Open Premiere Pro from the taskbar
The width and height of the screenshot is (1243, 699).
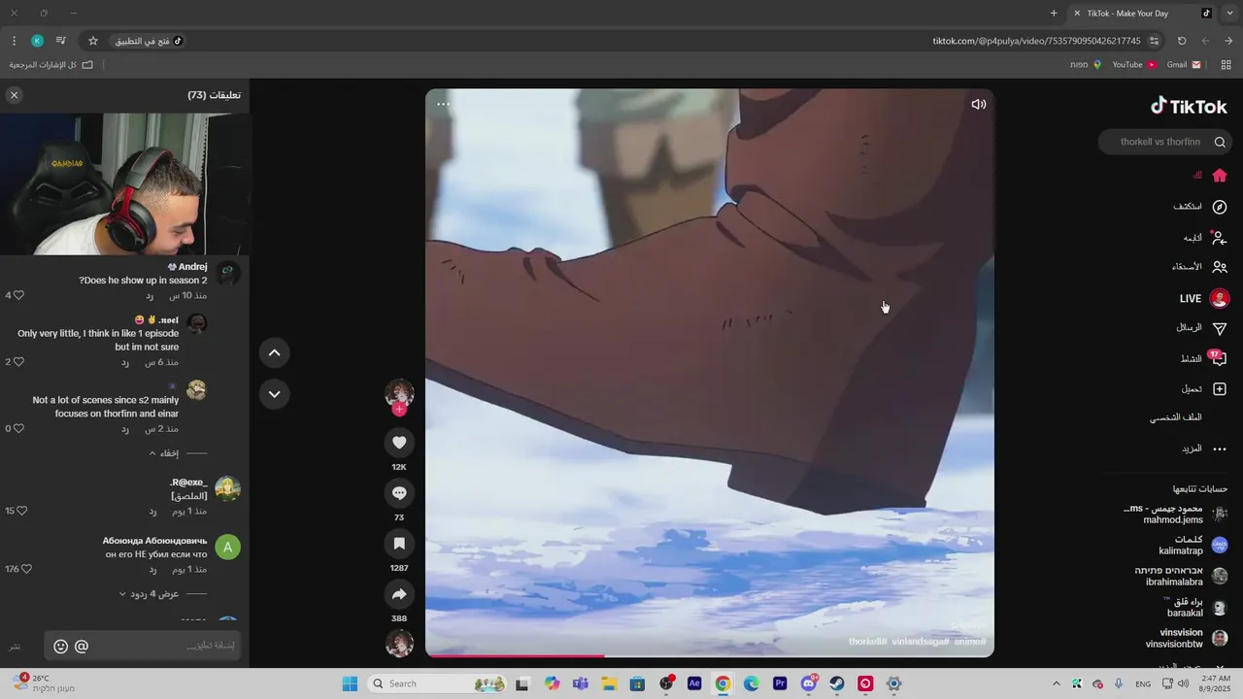point(780,683)
